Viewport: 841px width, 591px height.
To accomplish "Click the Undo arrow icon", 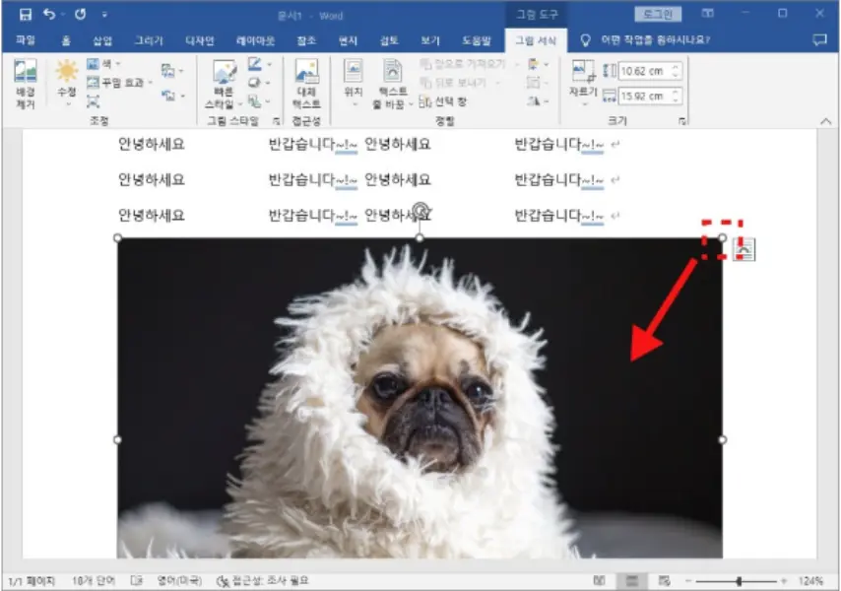I will click(x=48, y=14).
